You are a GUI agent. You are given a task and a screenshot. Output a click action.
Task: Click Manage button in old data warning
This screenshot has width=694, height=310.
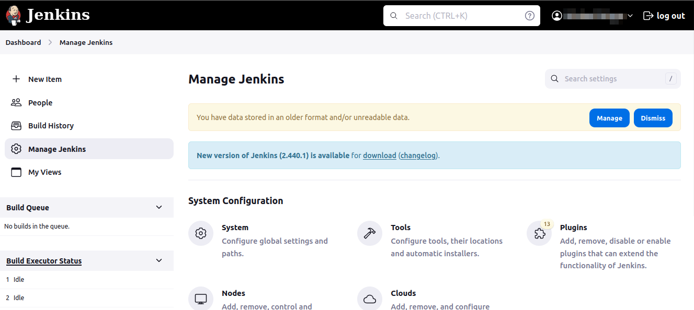pos(609,118)
